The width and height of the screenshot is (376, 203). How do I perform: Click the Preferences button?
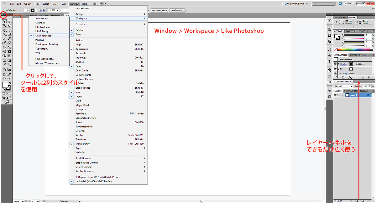pyautogui.click(x=177, y=10)
